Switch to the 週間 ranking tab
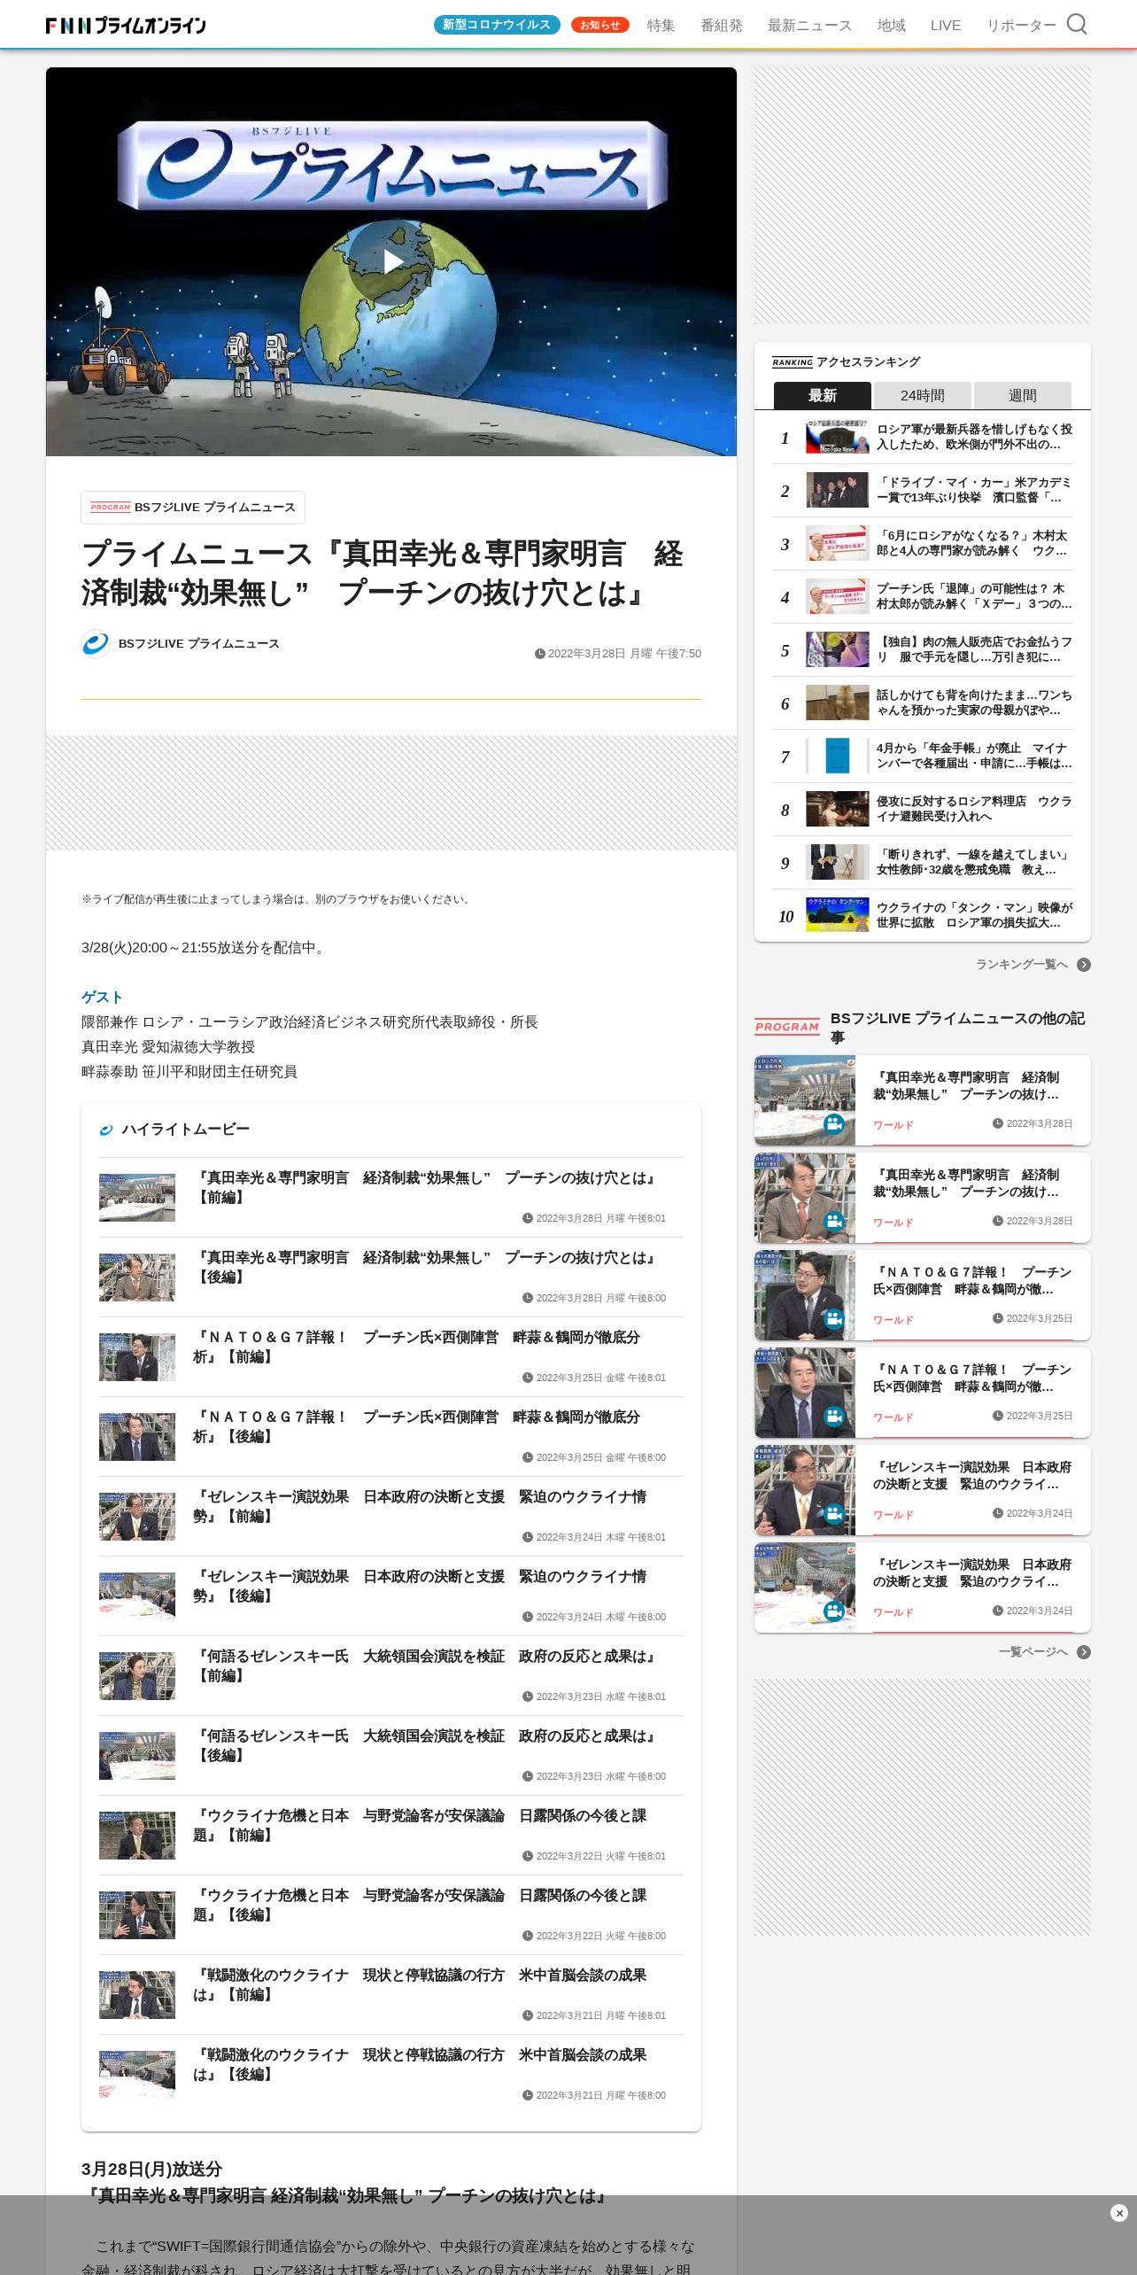Screen dimensions: 1137x2275 (x=1022, y=395)
